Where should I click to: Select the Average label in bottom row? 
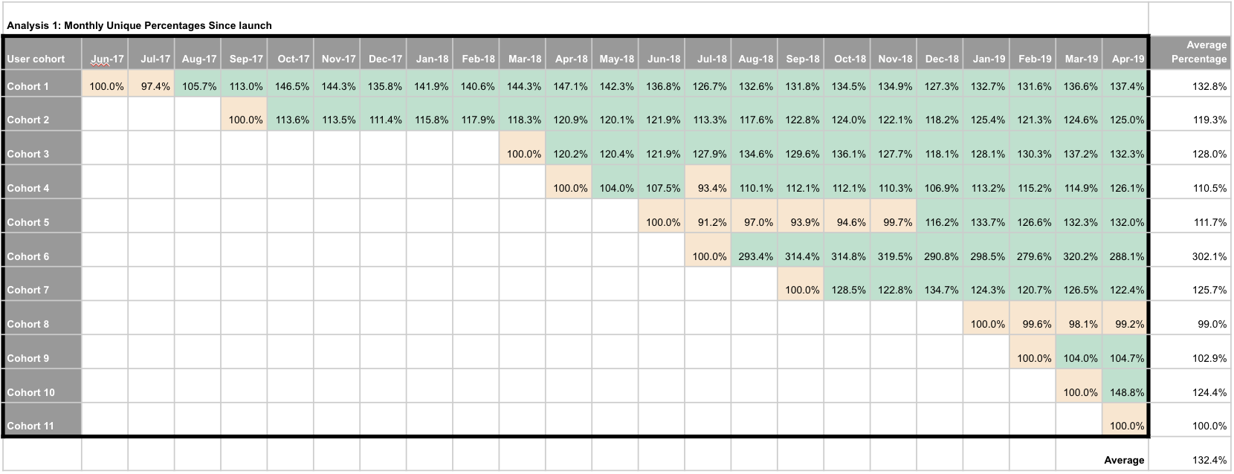click(1123, 460)
